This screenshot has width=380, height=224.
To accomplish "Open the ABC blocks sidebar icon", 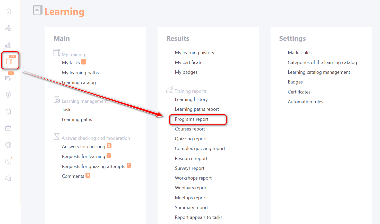I will [8, 45].
